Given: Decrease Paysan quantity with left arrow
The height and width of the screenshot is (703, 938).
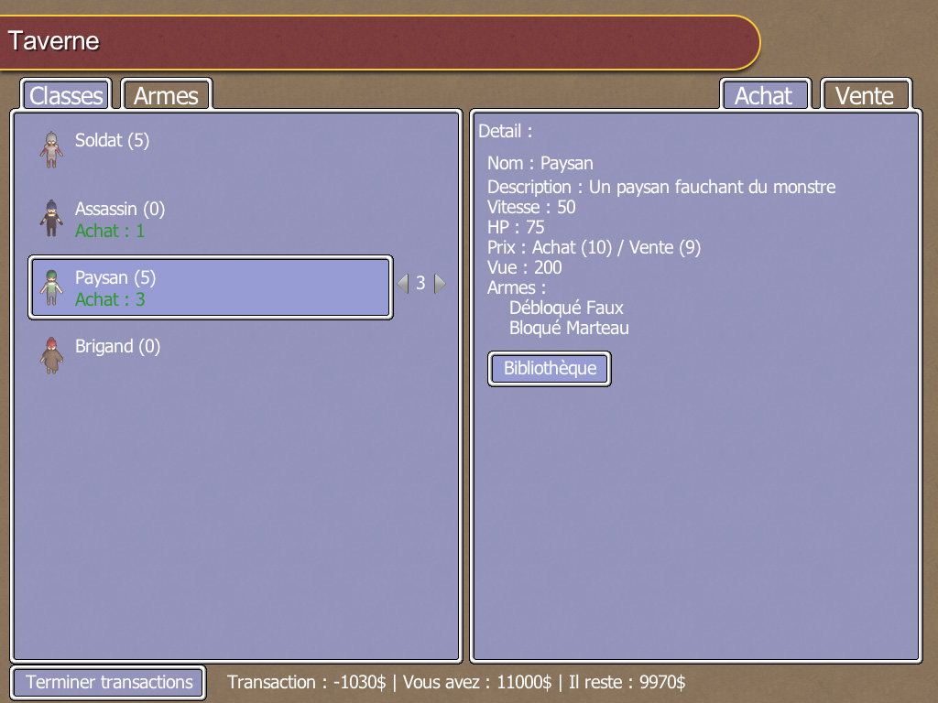Looking at the screenshot, I should point(402,284).
